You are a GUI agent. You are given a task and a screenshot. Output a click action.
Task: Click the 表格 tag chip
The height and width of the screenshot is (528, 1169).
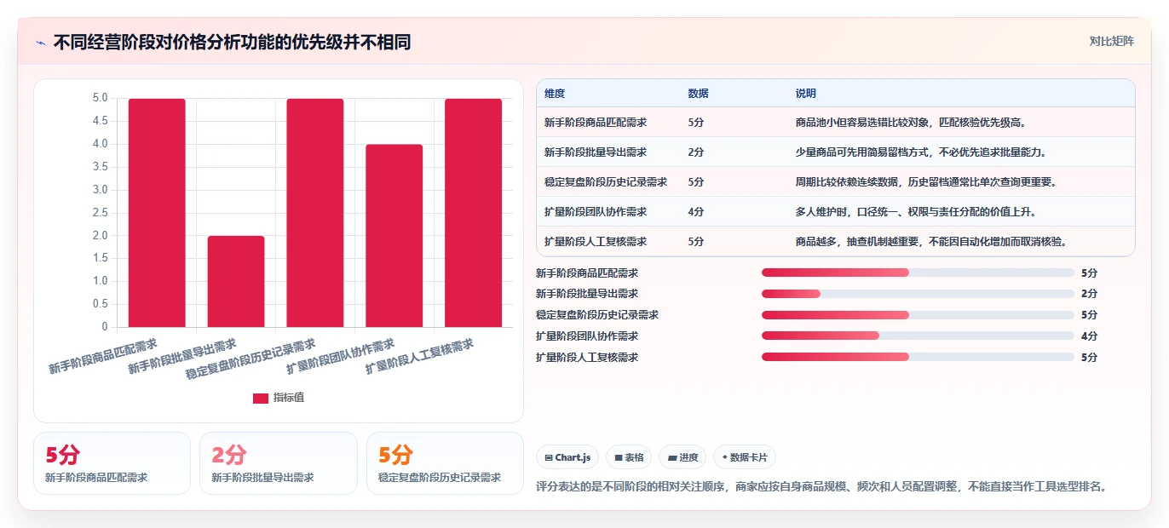coord(629,457)
